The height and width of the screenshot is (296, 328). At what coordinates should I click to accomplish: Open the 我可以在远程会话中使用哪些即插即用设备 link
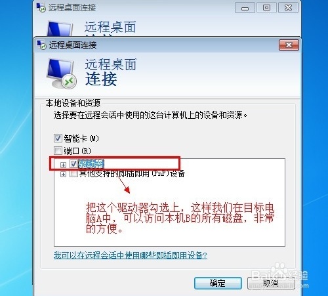coord(131,255)
